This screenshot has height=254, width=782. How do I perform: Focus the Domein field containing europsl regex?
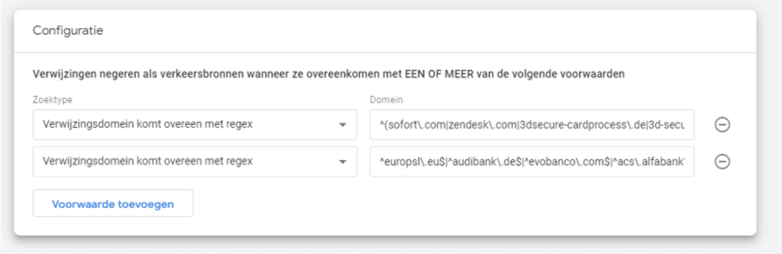pos(532,162)
